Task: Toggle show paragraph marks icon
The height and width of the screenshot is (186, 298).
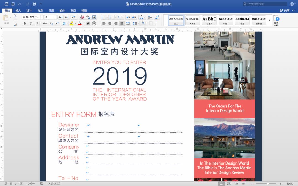Action: 157,17
